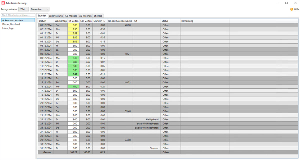Click total Soll-Zeiten value 160:00
This screenshot has width=300, height=160.
(86, 152)
